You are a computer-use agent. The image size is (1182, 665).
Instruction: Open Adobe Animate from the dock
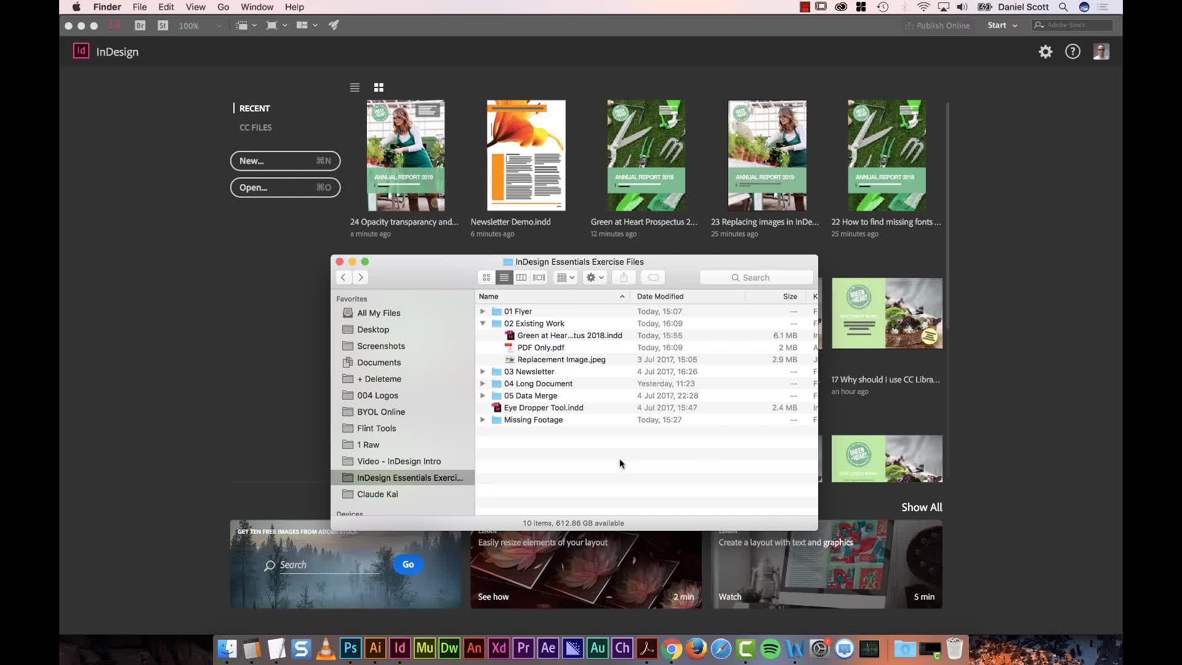(x=474, y=648)
